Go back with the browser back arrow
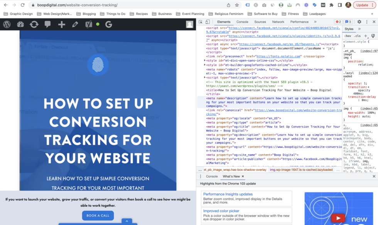378x225 pixels. [x=5, y=5]
